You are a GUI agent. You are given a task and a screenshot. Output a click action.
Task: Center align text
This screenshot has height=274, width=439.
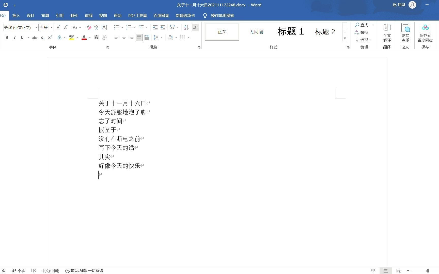pyautogui.click(x=124, y=37)
